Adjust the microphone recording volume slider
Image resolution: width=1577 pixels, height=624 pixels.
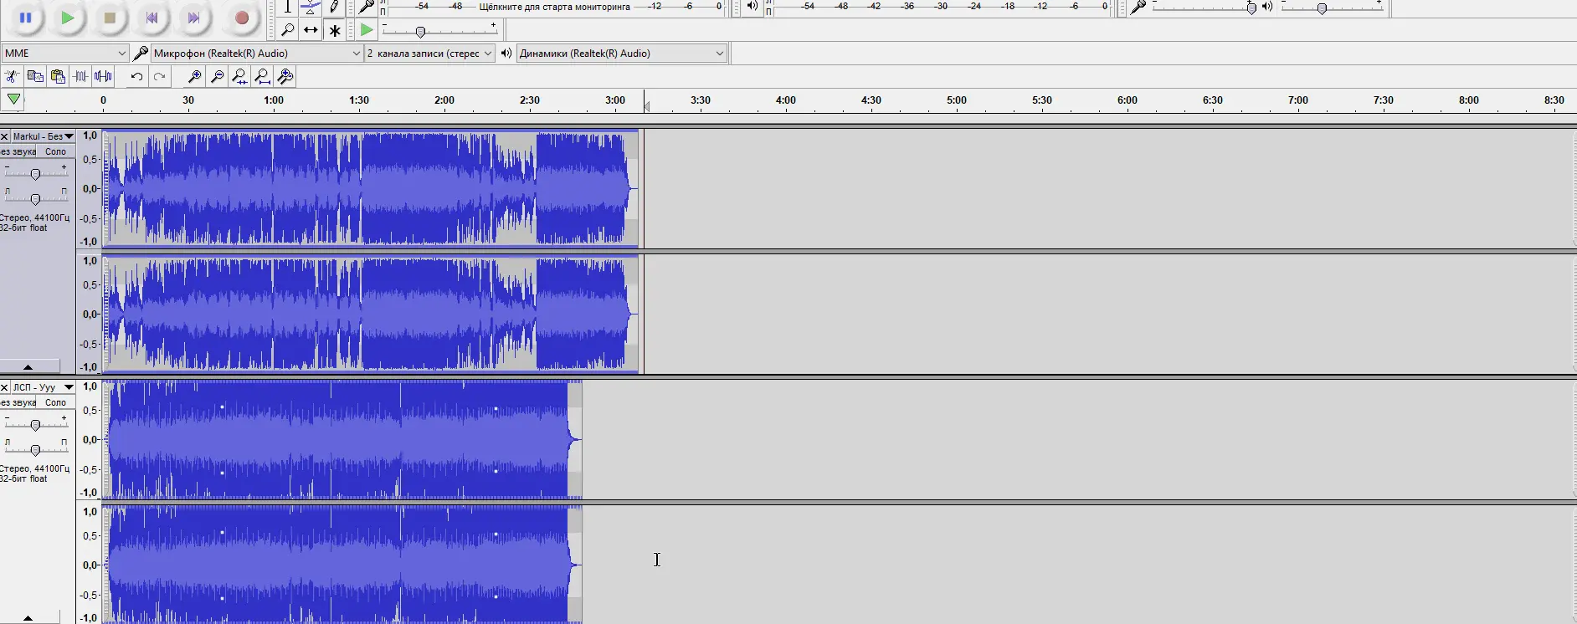click(1251, 8)
